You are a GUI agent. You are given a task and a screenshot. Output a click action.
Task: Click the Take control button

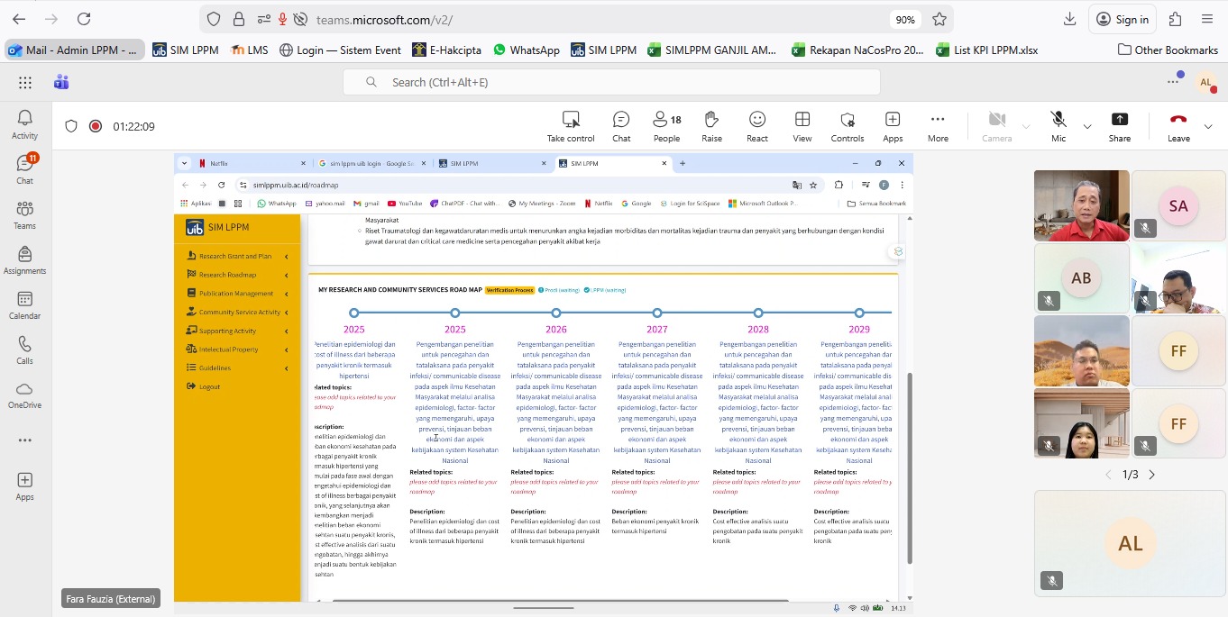[571, 126]
